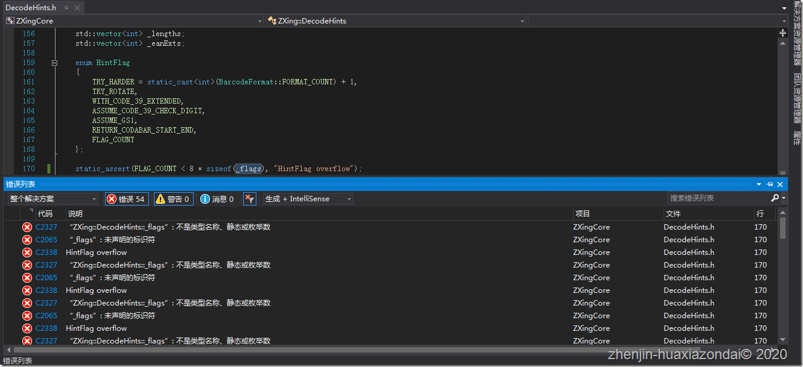This screenshot has width=803, height=367.
Task: Open the ZXing::DecodeHints type dropdown
Action: [x=396, y=20]
